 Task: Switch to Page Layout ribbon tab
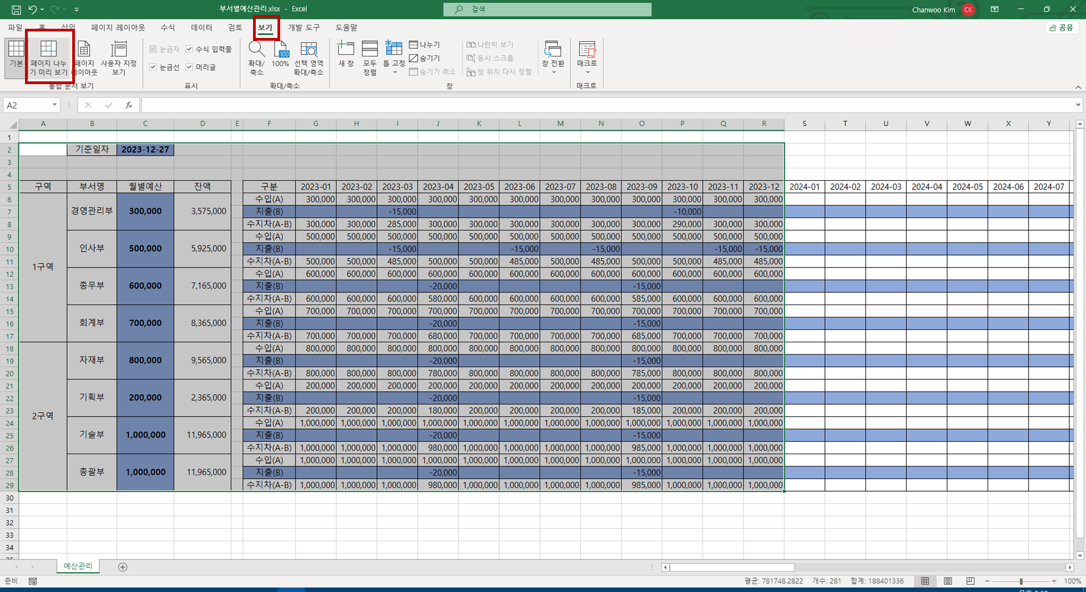pyautogui.click(x=118, y=27)
